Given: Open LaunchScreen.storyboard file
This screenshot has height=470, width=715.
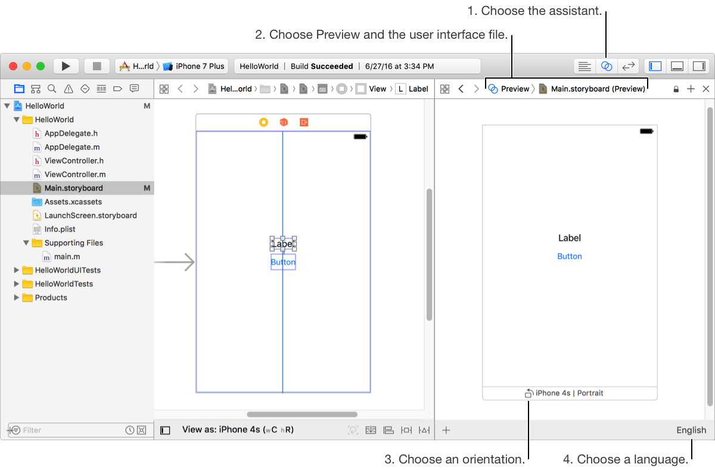Looking at the screenshot, I should pos(91,216).
